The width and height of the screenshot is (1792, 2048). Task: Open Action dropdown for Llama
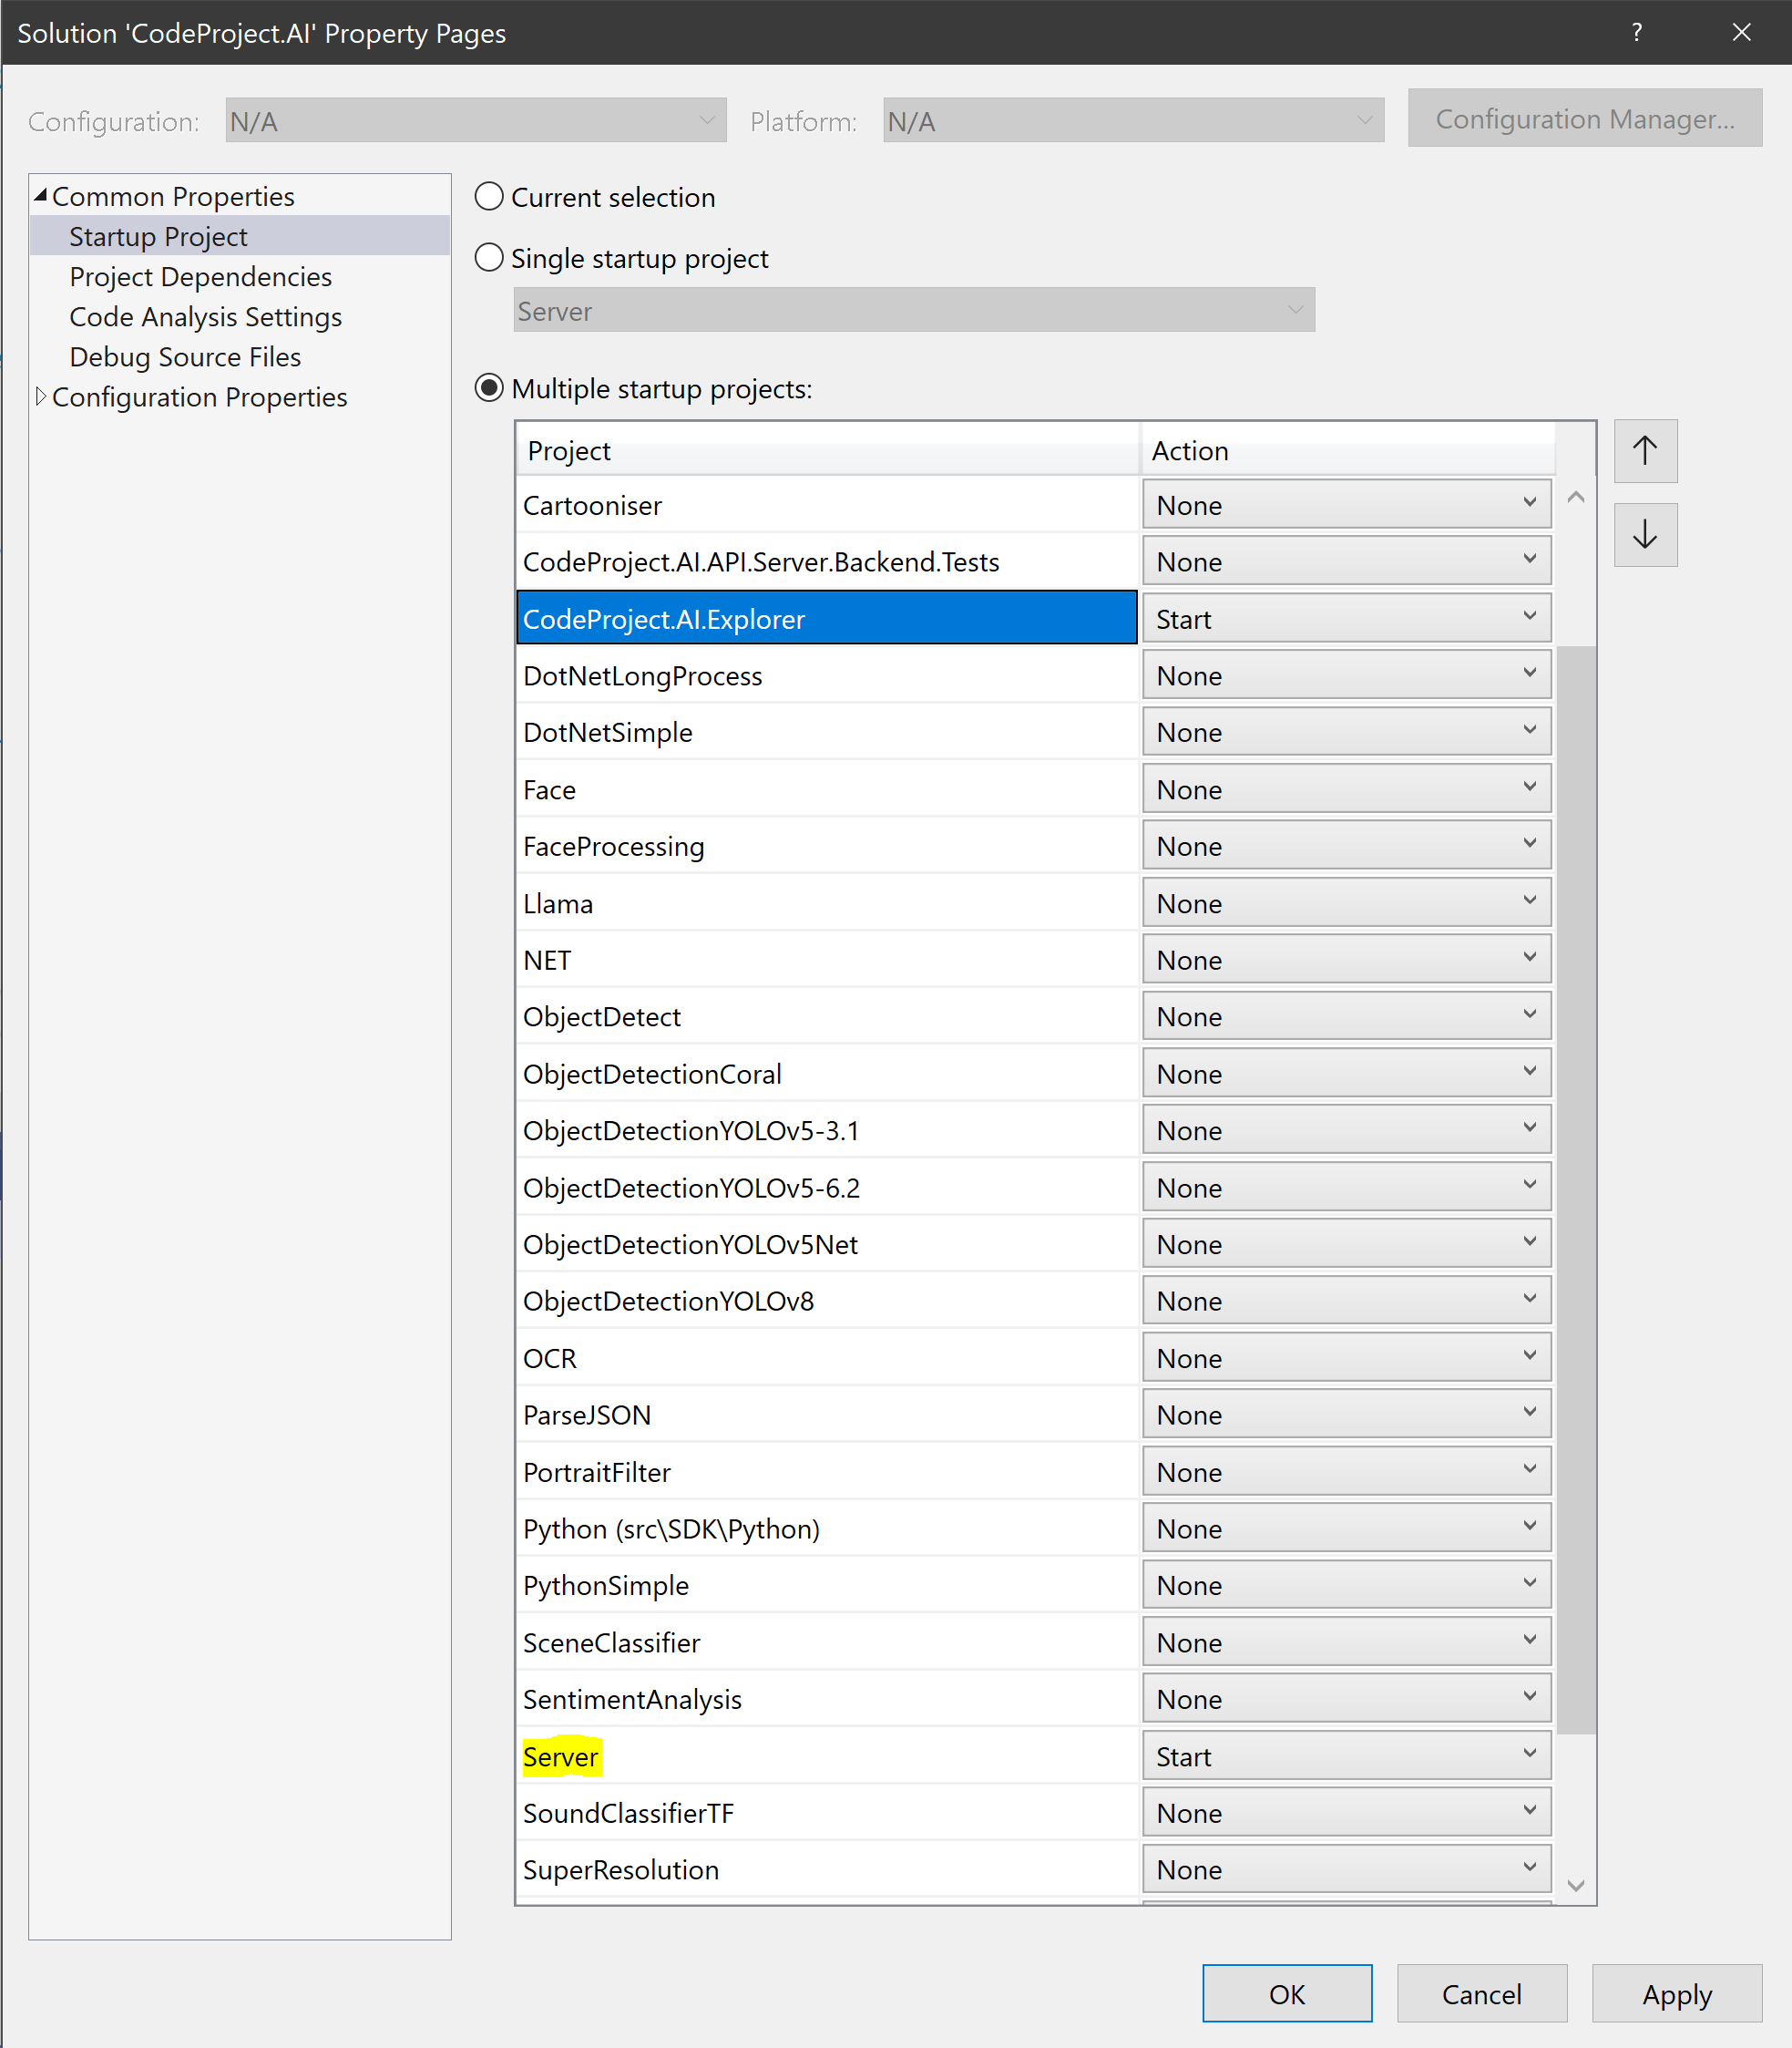tap(1346, 902)
